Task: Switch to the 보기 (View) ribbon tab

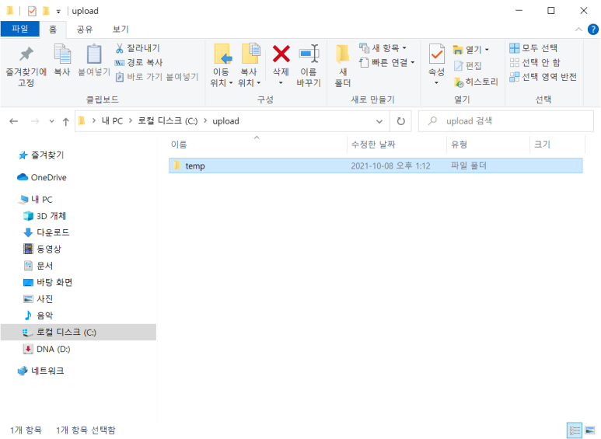Action: (x=121, y=29)
